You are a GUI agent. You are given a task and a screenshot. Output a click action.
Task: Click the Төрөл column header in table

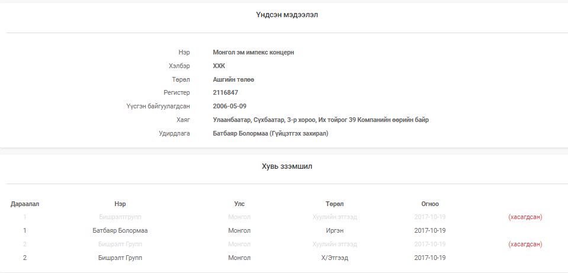click(x=335, y=204)
